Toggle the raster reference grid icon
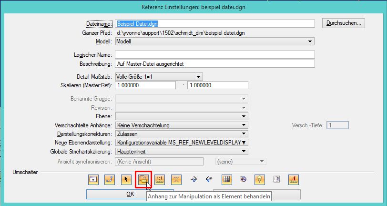Viewport: 387px width, 206px height. (226, 180)
